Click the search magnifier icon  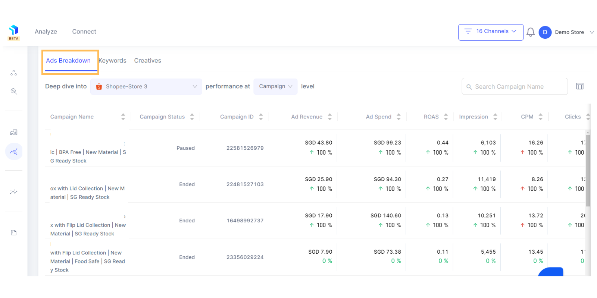click(469, 87)
